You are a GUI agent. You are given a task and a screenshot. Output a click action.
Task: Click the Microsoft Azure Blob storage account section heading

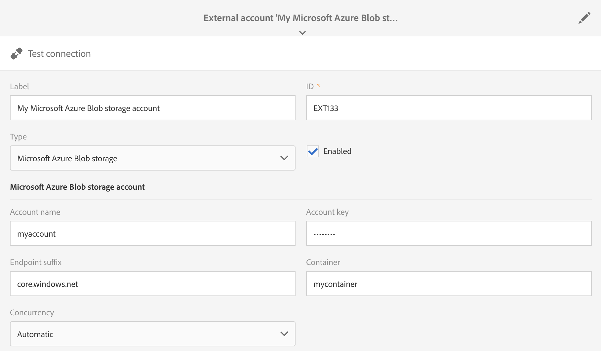(x=77, y=187)
